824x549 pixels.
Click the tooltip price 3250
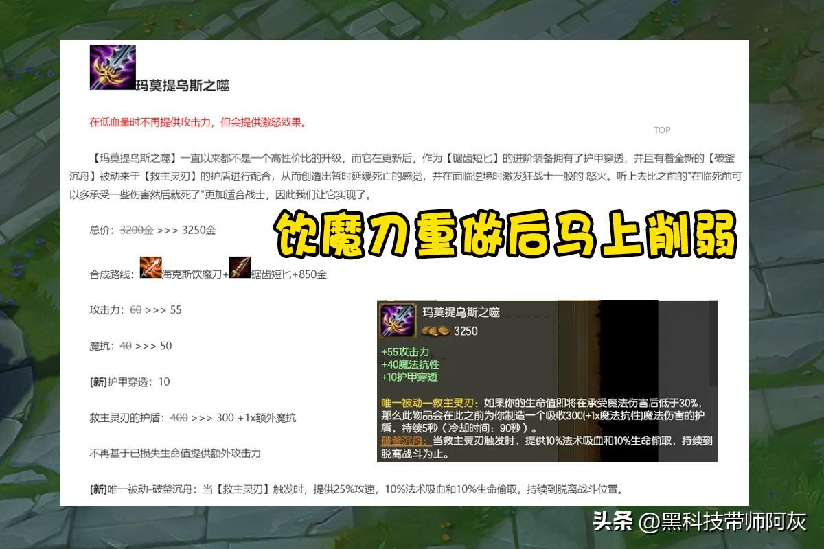click(466, 331)
